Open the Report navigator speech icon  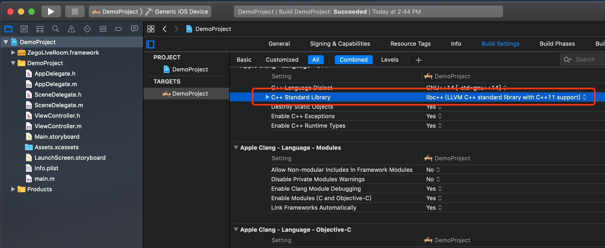135,29
